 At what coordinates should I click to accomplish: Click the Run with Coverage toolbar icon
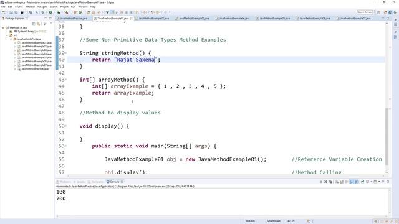pyautogui.click(x=58, y=12)
